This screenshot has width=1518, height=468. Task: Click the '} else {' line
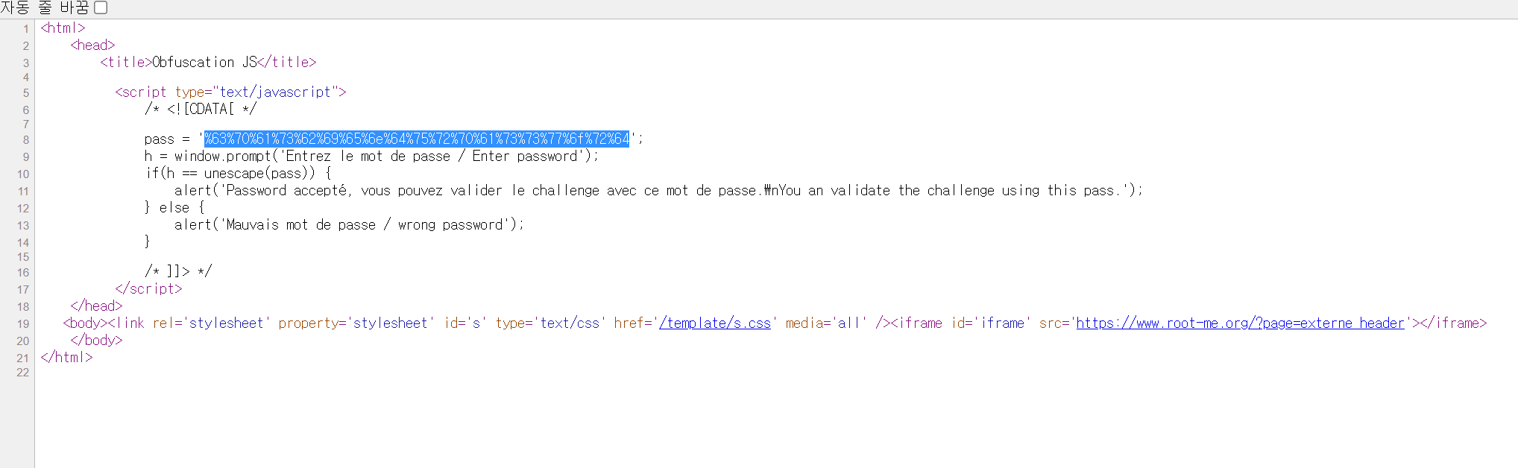coord(174,207)
